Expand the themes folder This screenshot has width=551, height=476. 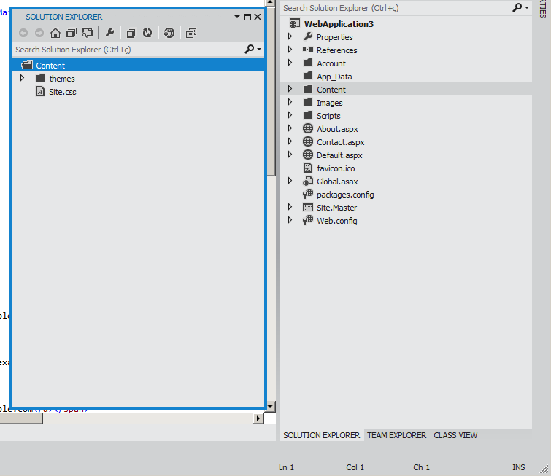click(x=22, y=78)
